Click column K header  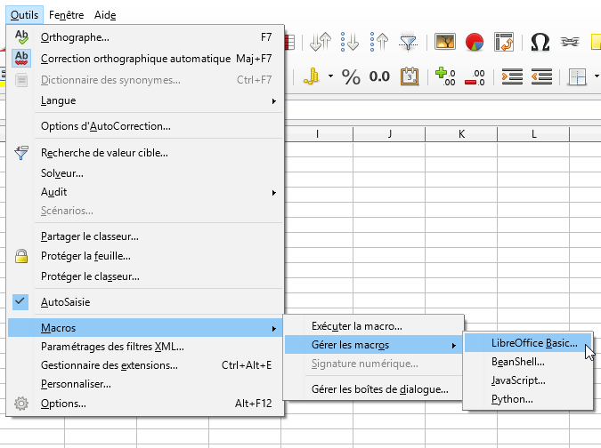point(461,134)
